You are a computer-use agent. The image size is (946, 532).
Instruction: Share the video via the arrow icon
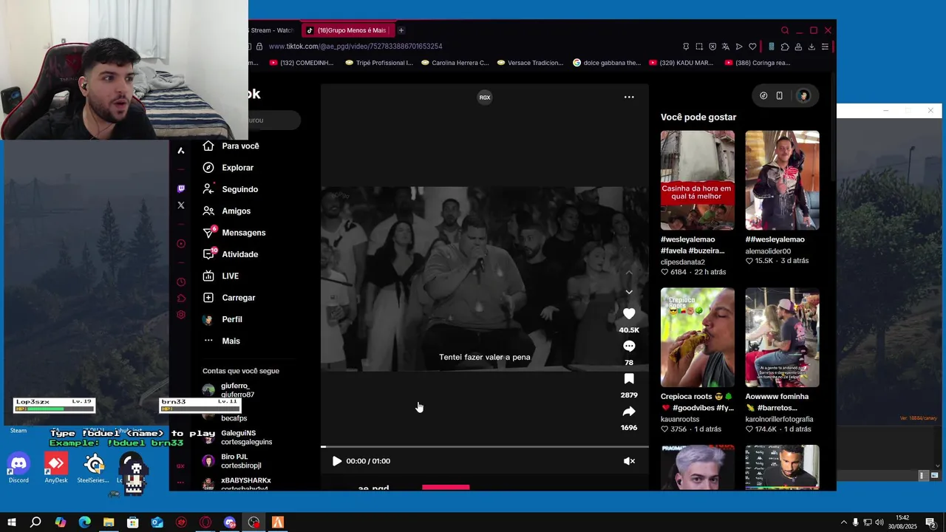[x=629, y=412]
